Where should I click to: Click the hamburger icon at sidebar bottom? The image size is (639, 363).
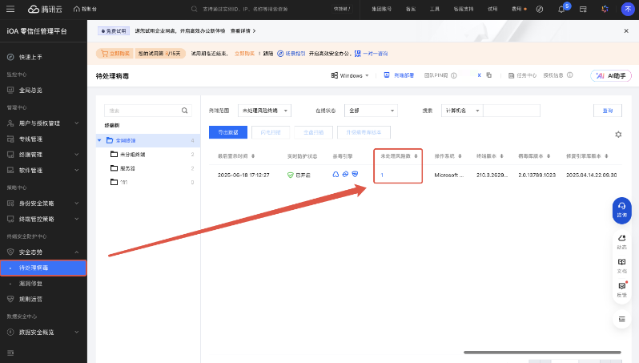click(x=10, y=352)
